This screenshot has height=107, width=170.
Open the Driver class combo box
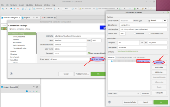[129, 93]
